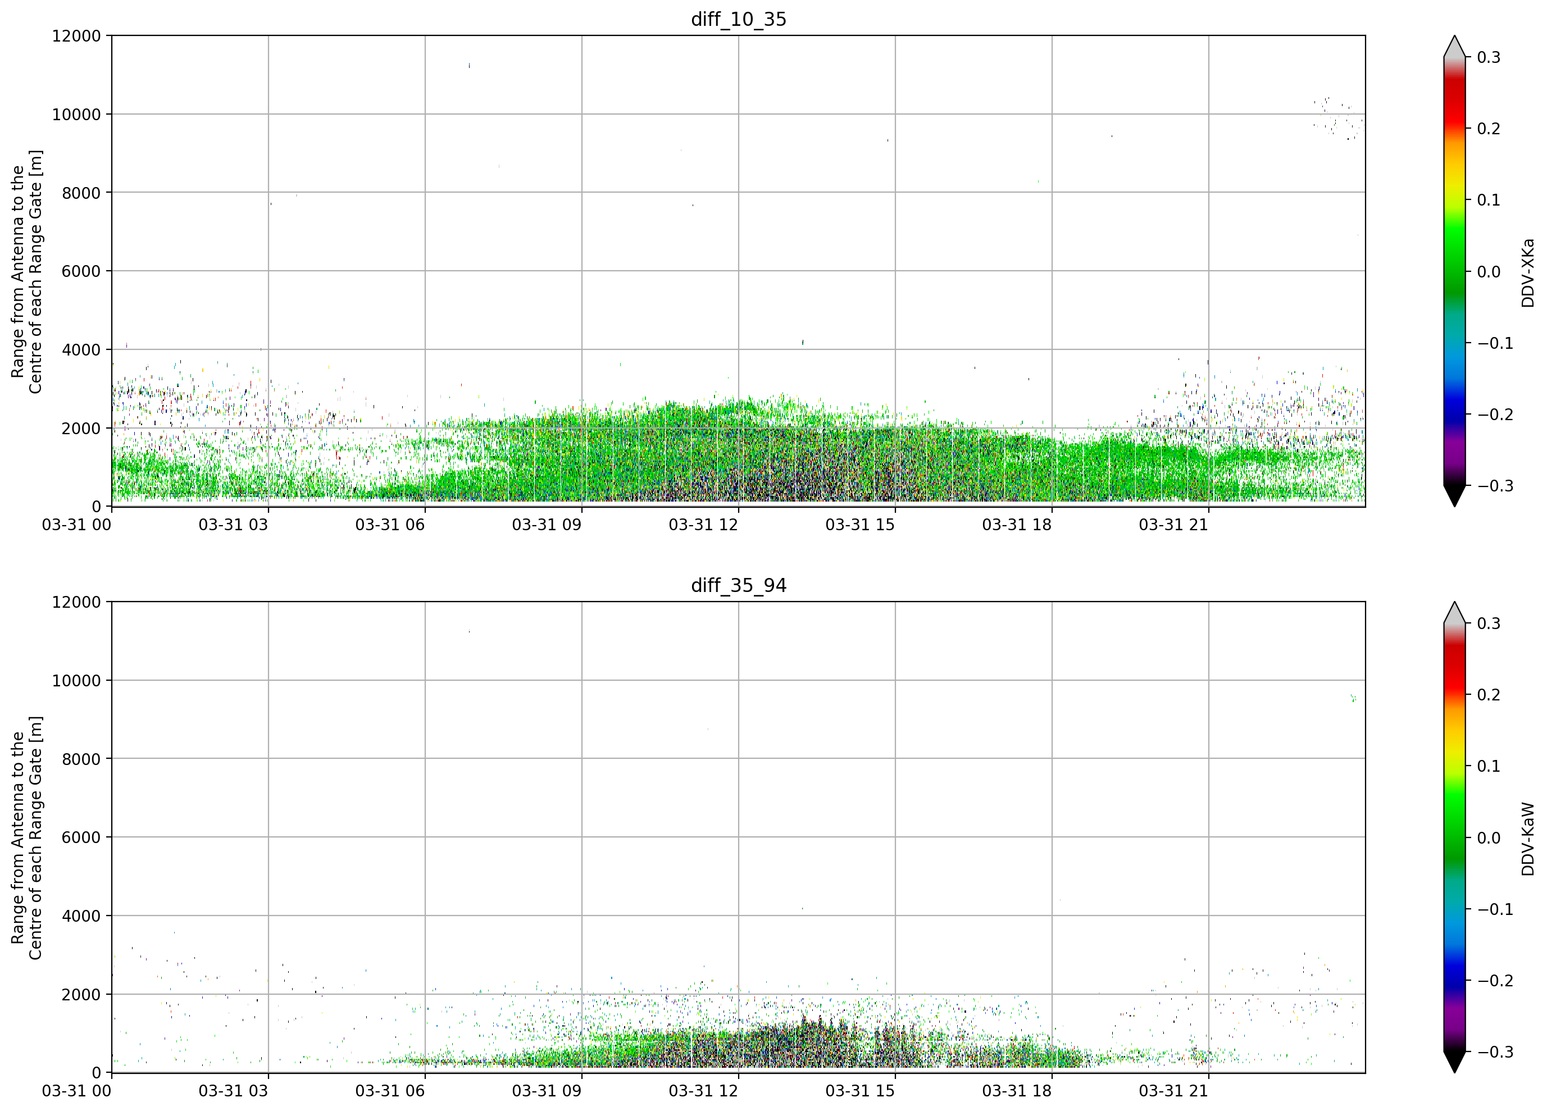
Task: Click the −0.3 tick on DDV-XKa colorbar
Action: coord(1495,486)
